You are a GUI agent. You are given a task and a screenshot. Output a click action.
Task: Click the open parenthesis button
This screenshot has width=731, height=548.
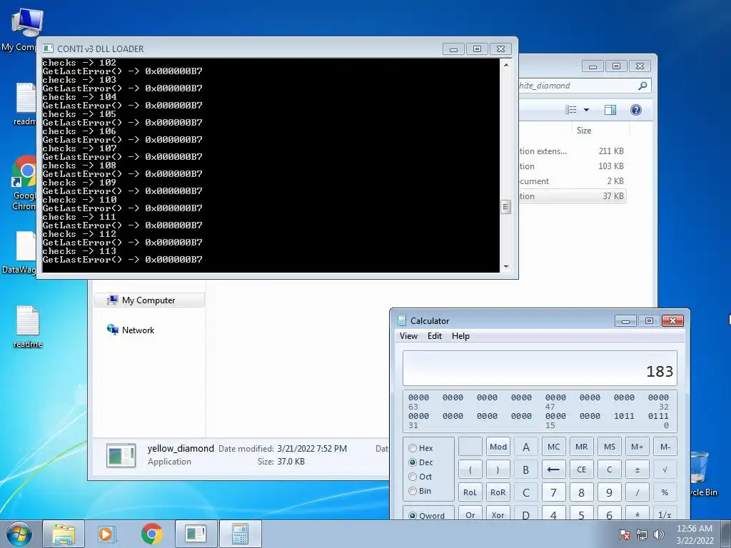pos(470,470)
